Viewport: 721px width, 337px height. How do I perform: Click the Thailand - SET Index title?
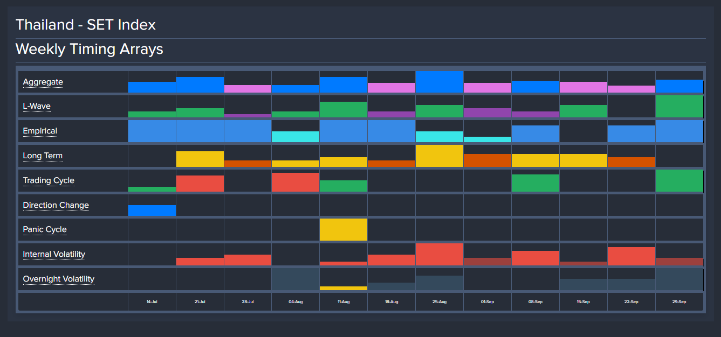86,25
